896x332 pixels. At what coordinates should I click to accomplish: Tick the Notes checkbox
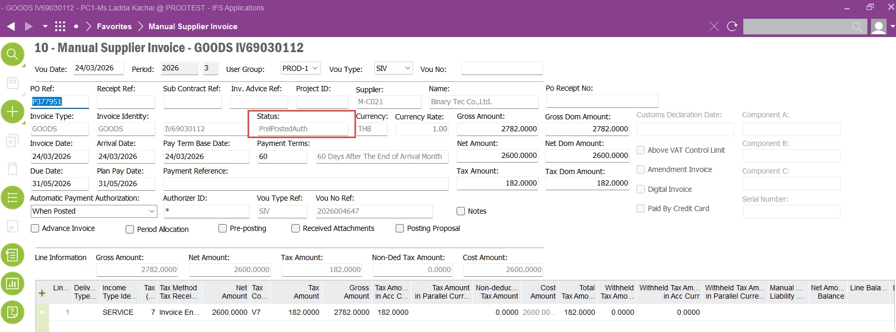[461, 211]
